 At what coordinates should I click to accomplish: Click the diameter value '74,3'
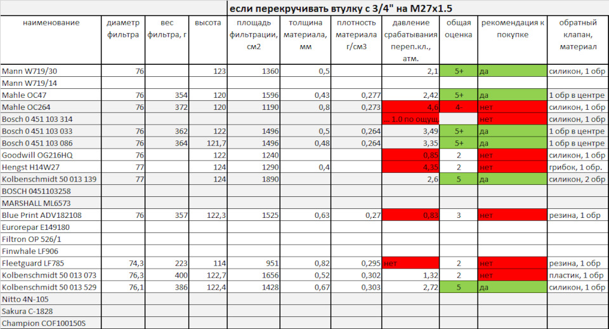[123, 264]
